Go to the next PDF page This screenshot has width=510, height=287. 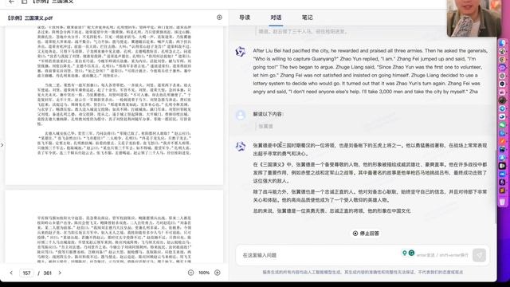click(60, 273)
